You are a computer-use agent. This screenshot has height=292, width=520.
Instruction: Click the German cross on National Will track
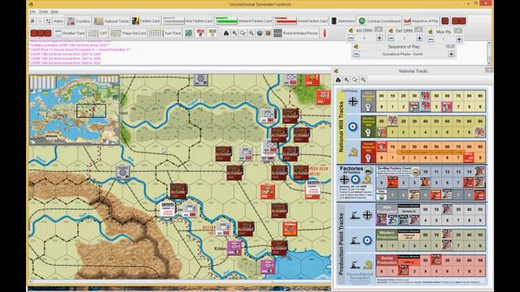353,101
